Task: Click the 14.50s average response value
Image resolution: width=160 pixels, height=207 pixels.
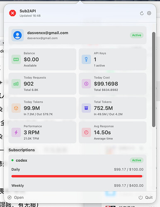Action: click(x=102, y=132)
